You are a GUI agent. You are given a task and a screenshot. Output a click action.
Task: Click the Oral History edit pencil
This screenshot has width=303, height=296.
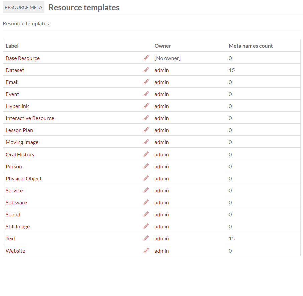point(146,154)
